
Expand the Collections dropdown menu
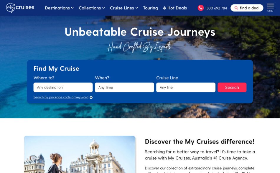tap(92, 8)
